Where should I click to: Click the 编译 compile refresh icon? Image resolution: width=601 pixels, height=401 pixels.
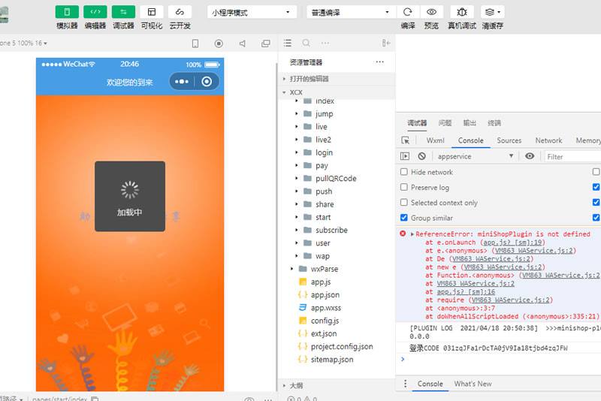pos(407,12)
